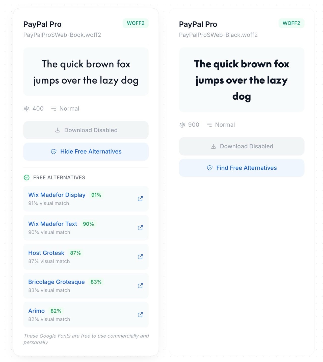This screenshot has height=362, width=323.
Task: Open the Wix Madefor Display font link
Action: (x=57, y=195)
